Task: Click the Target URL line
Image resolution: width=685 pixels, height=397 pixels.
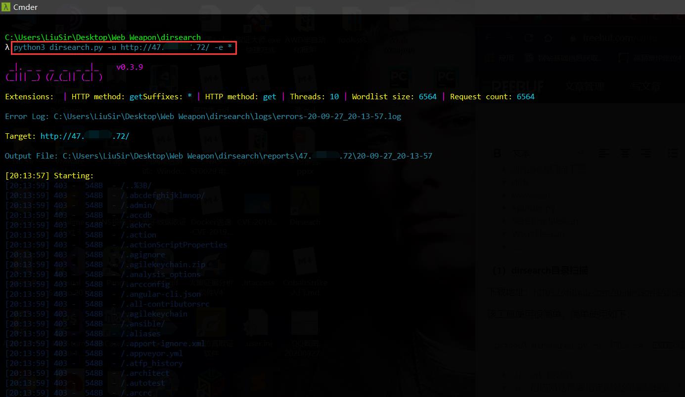Action: coord(67,136)
